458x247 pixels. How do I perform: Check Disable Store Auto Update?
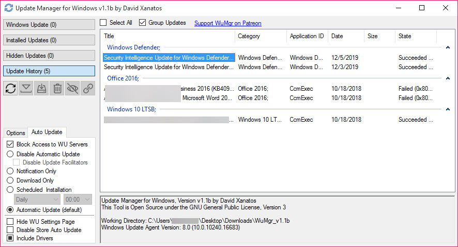(x=10, y=230)
